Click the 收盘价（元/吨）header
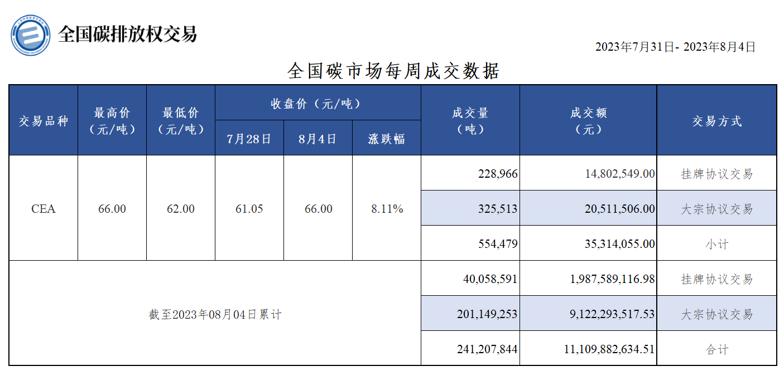Screen dimensions: 784x371 click(x=318, y=103)
